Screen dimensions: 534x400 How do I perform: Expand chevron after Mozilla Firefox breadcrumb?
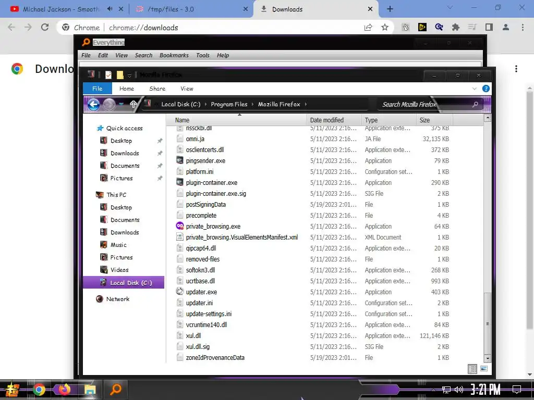pyautogui.click(x=306, y=104)
